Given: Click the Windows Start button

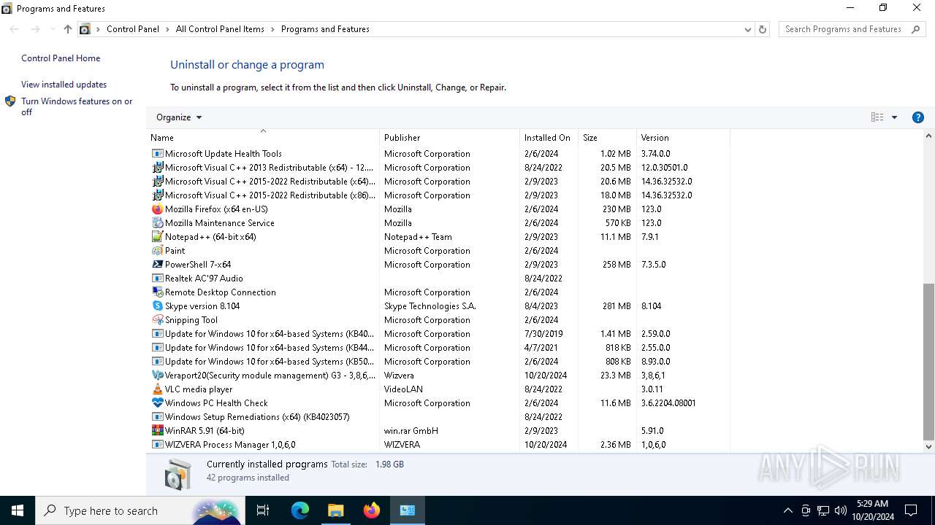Looking at the screenshot, I should [18, 510].
